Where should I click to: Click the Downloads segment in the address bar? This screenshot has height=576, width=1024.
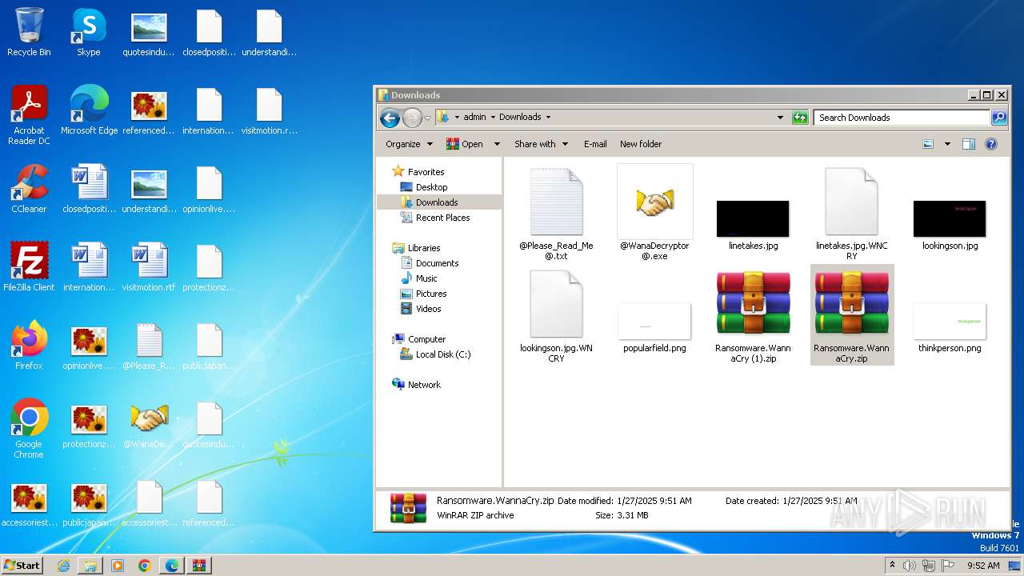(x=520, y=117)
